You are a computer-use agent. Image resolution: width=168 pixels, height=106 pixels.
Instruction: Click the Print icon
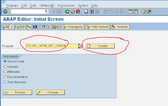(86, 12)
